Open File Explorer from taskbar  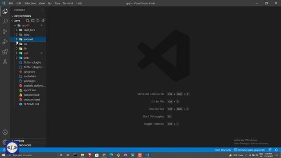tap(83, 155)
